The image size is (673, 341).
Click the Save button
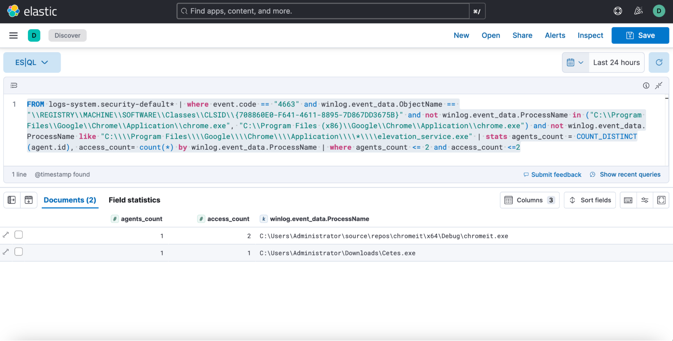click(x=640, y=35)
